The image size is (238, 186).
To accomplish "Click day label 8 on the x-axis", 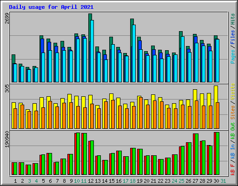I will coord(64,181).
